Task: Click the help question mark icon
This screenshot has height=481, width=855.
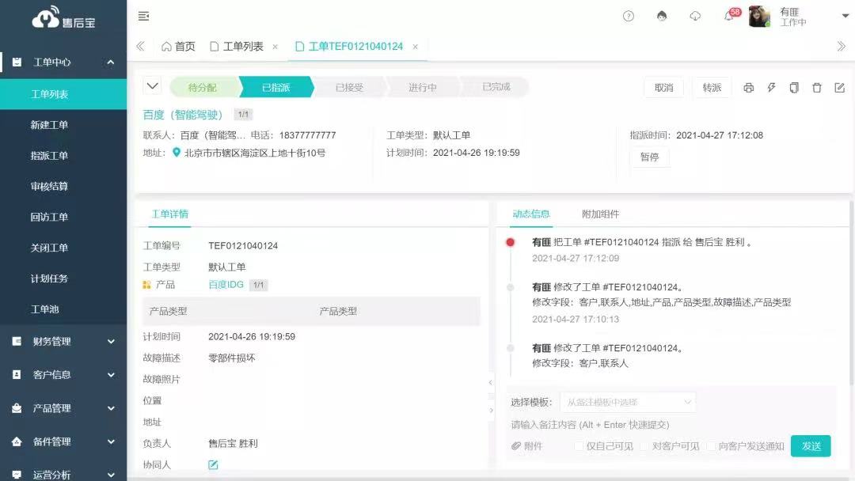Action: (x=629, y=17)
